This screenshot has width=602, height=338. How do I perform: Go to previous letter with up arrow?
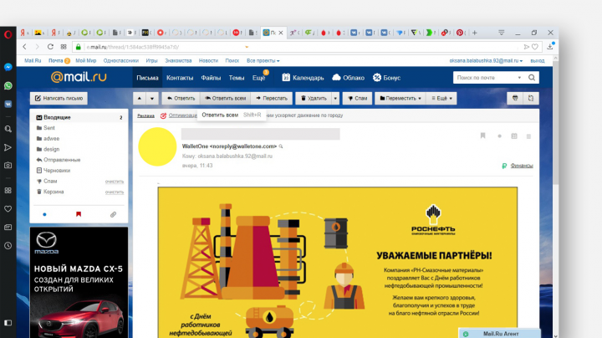pos(140,99)
